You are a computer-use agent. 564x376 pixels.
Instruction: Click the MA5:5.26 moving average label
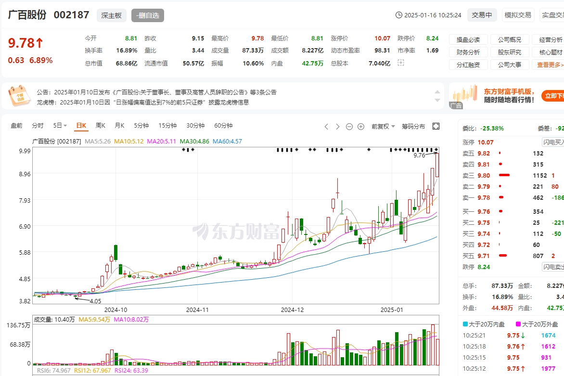tap(98, 142)
